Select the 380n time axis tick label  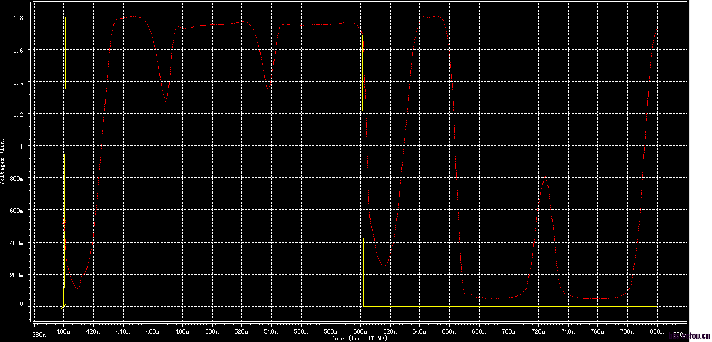pyautogui.click(x=39, y=335)
